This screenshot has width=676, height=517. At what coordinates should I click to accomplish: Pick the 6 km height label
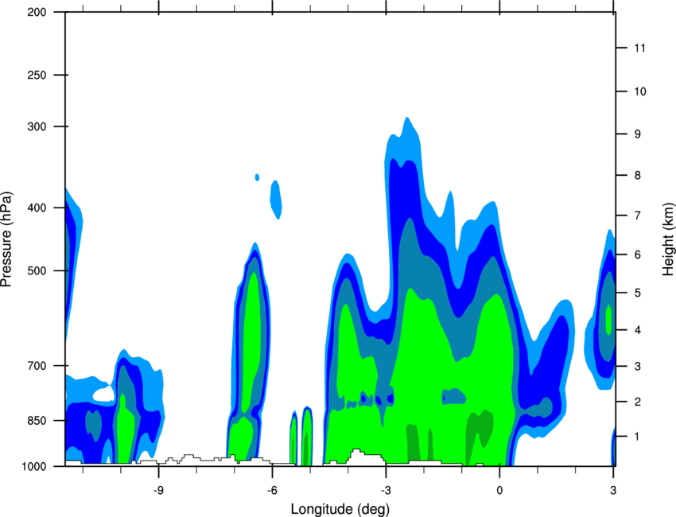coord(638,255)
